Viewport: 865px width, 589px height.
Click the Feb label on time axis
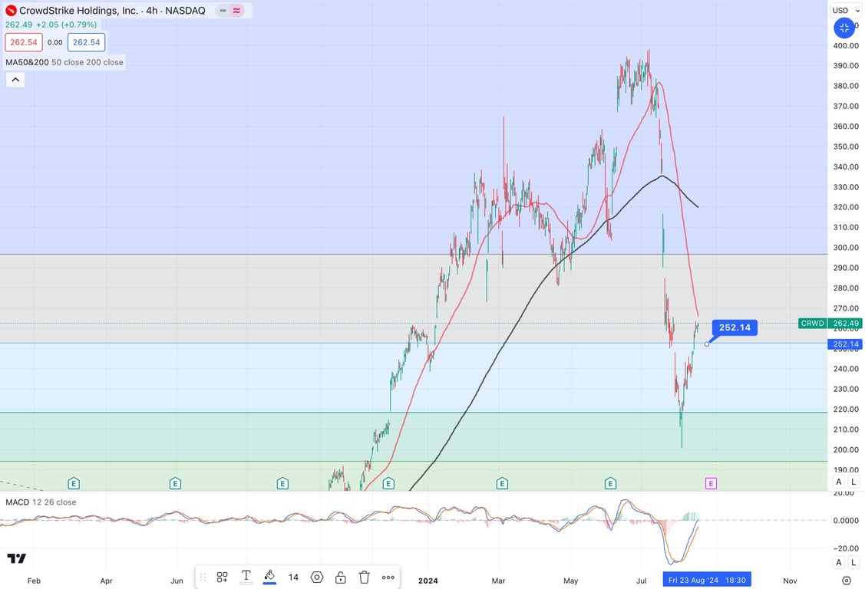coord(34,581)
